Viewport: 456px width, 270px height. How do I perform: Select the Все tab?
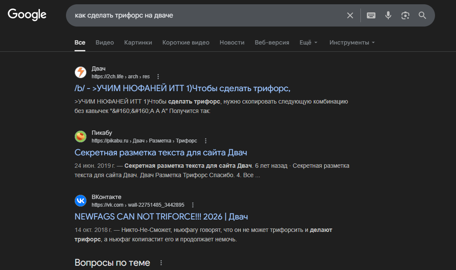(80, 42)
